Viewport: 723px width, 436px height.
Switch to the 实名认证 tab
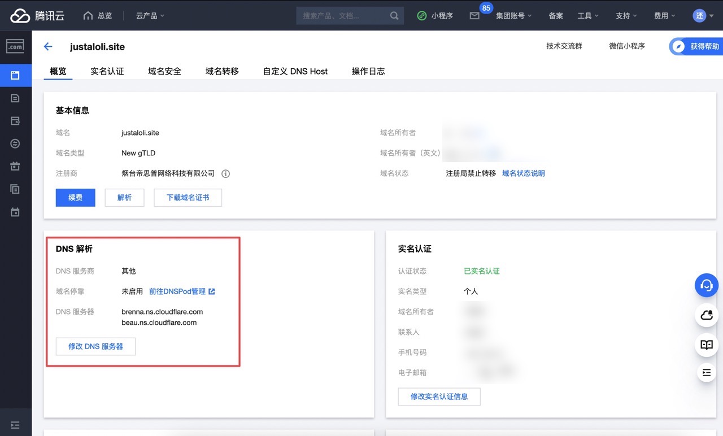(107, 71)
